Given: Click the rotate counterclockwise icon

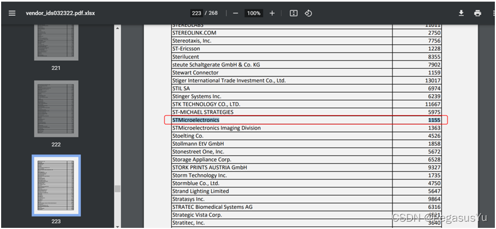Looking at the screenshot, I should [308, 13].
